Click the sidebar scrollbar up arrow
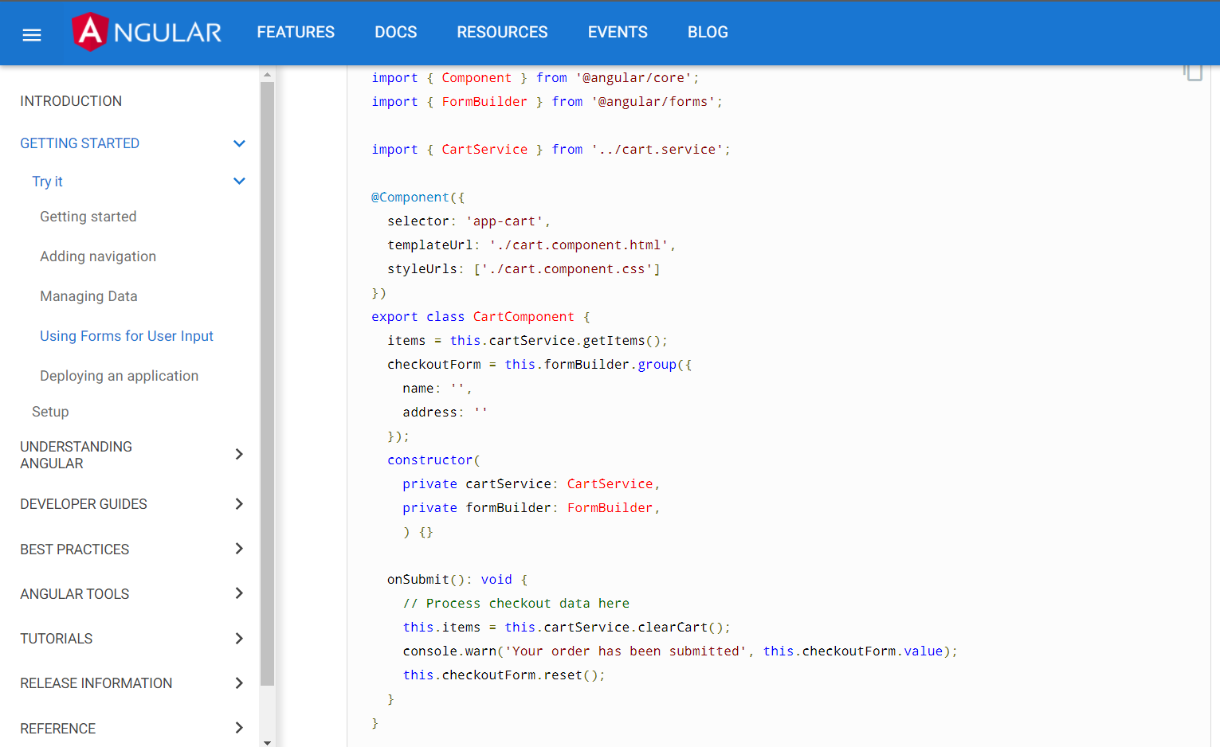The width and height of the screenshot is (1220, 747). 267,74
